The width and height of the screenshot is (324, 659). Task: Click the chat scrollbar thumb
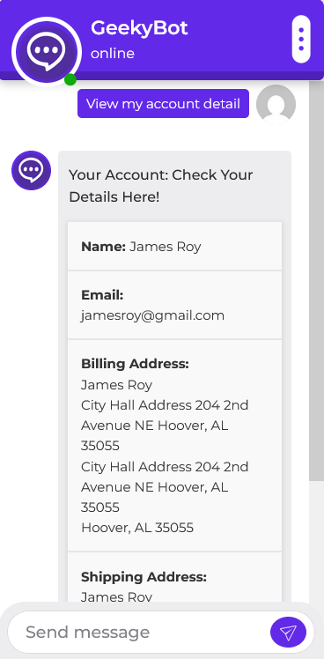316,281
